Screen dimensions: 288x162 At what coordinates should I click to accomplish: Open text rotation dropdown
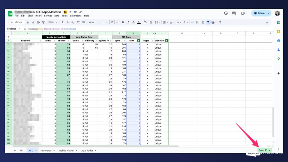click(x=185, y=22)
